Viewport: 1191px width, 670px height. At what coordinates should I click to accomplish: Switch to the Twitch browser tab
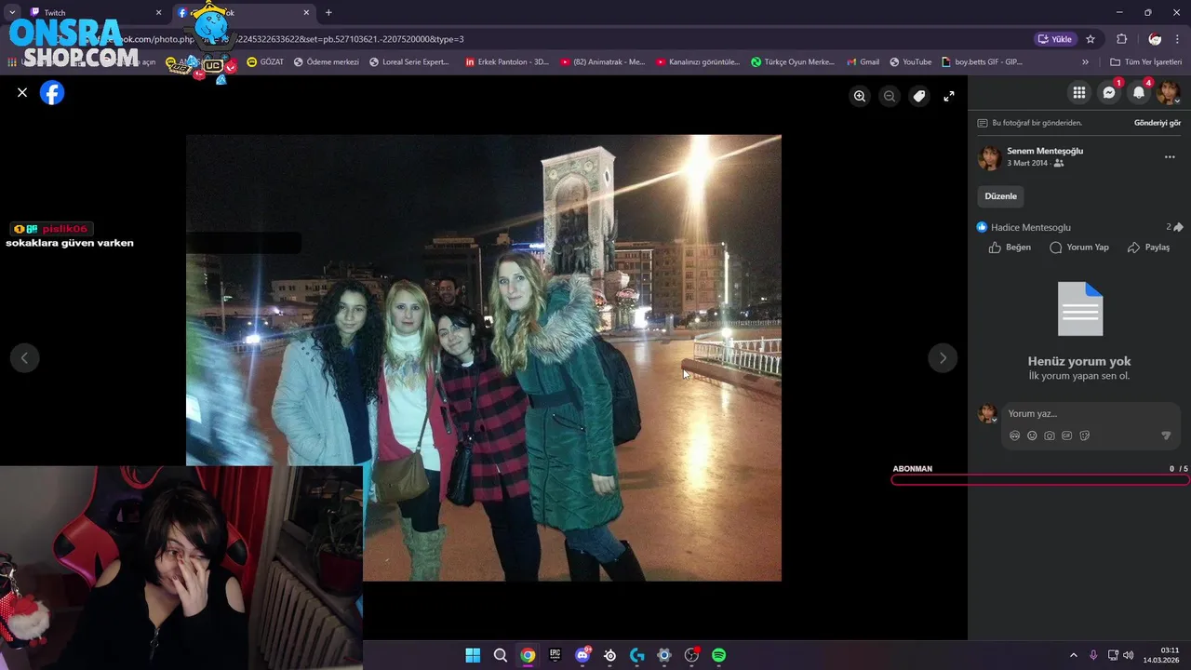tap(91, 13)
